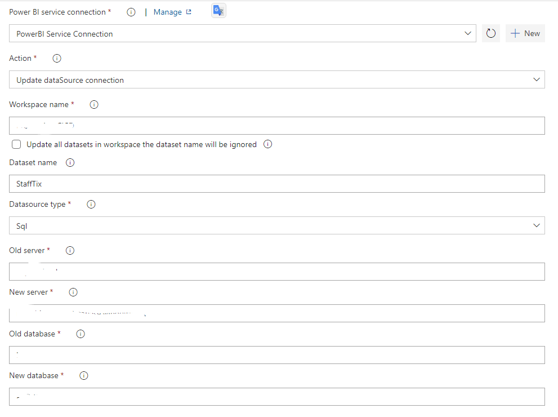The height and width of the screenshot is (417, 558).
Task: Click the Google Translate icon
Action: tap(218, 11)
